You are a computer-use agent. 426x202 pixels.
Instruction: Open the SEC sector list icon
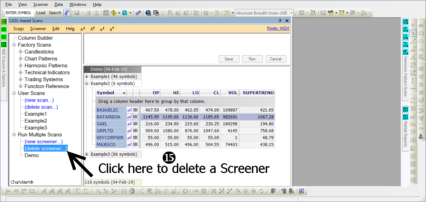click(x=3, y=37)
